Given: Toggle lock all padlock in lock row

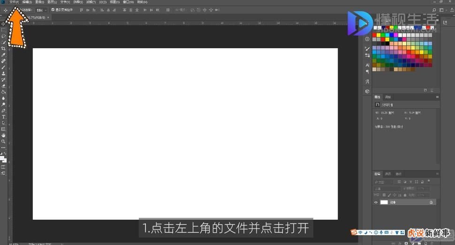Looking at the screenshot, I should click(x=405, y=195).
